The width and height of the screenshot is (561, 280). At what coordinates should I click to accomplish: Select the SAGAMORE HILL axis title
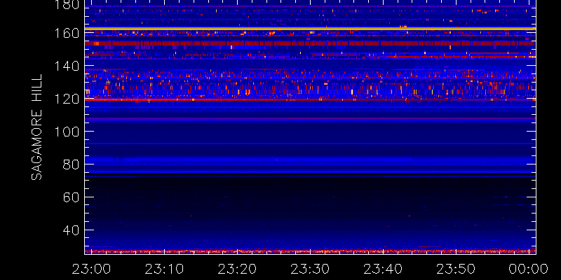[36, 127]
